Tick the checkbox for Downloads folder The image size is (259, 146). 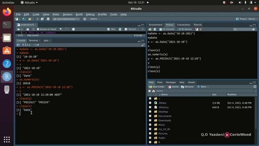pos(150,120)
